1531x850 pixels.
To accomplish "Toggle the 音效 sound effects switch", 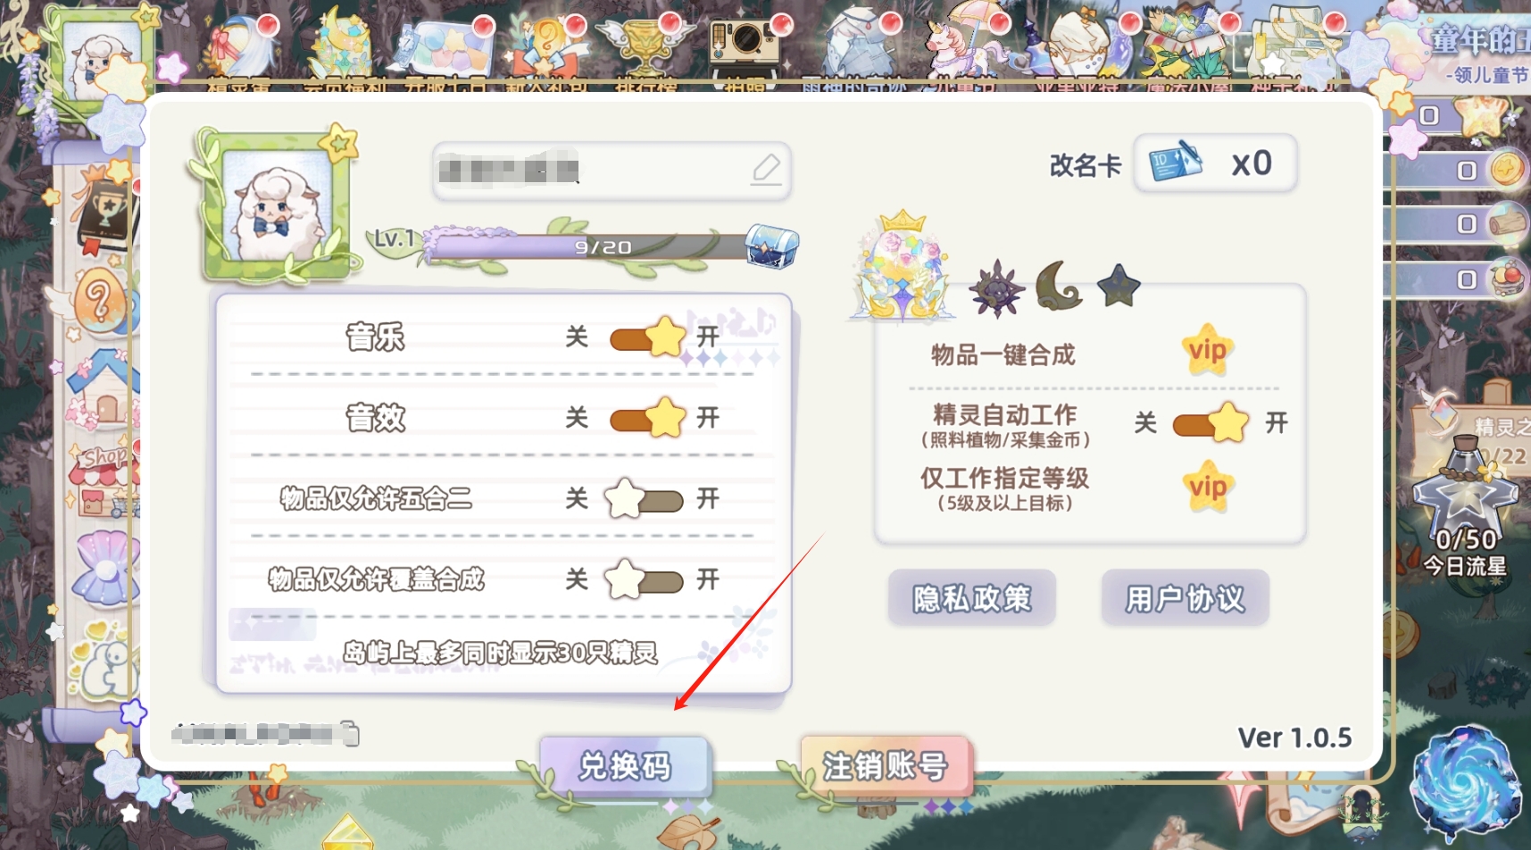I will (x=647, y=418).
